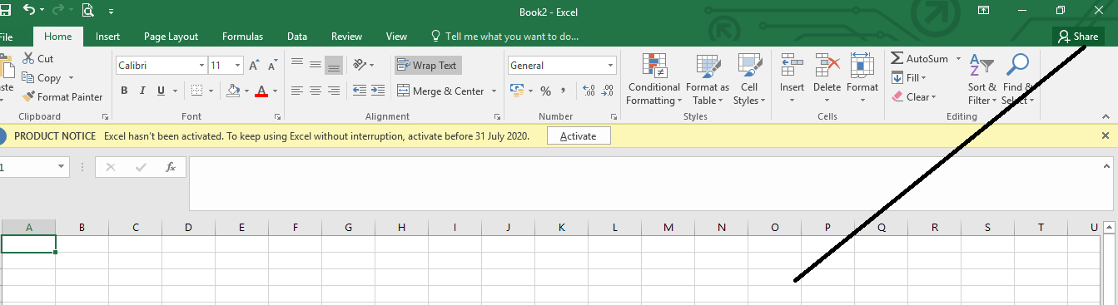1118x305 pixels.
Task: Apply middle align to cell text
Action: [316, 65]
